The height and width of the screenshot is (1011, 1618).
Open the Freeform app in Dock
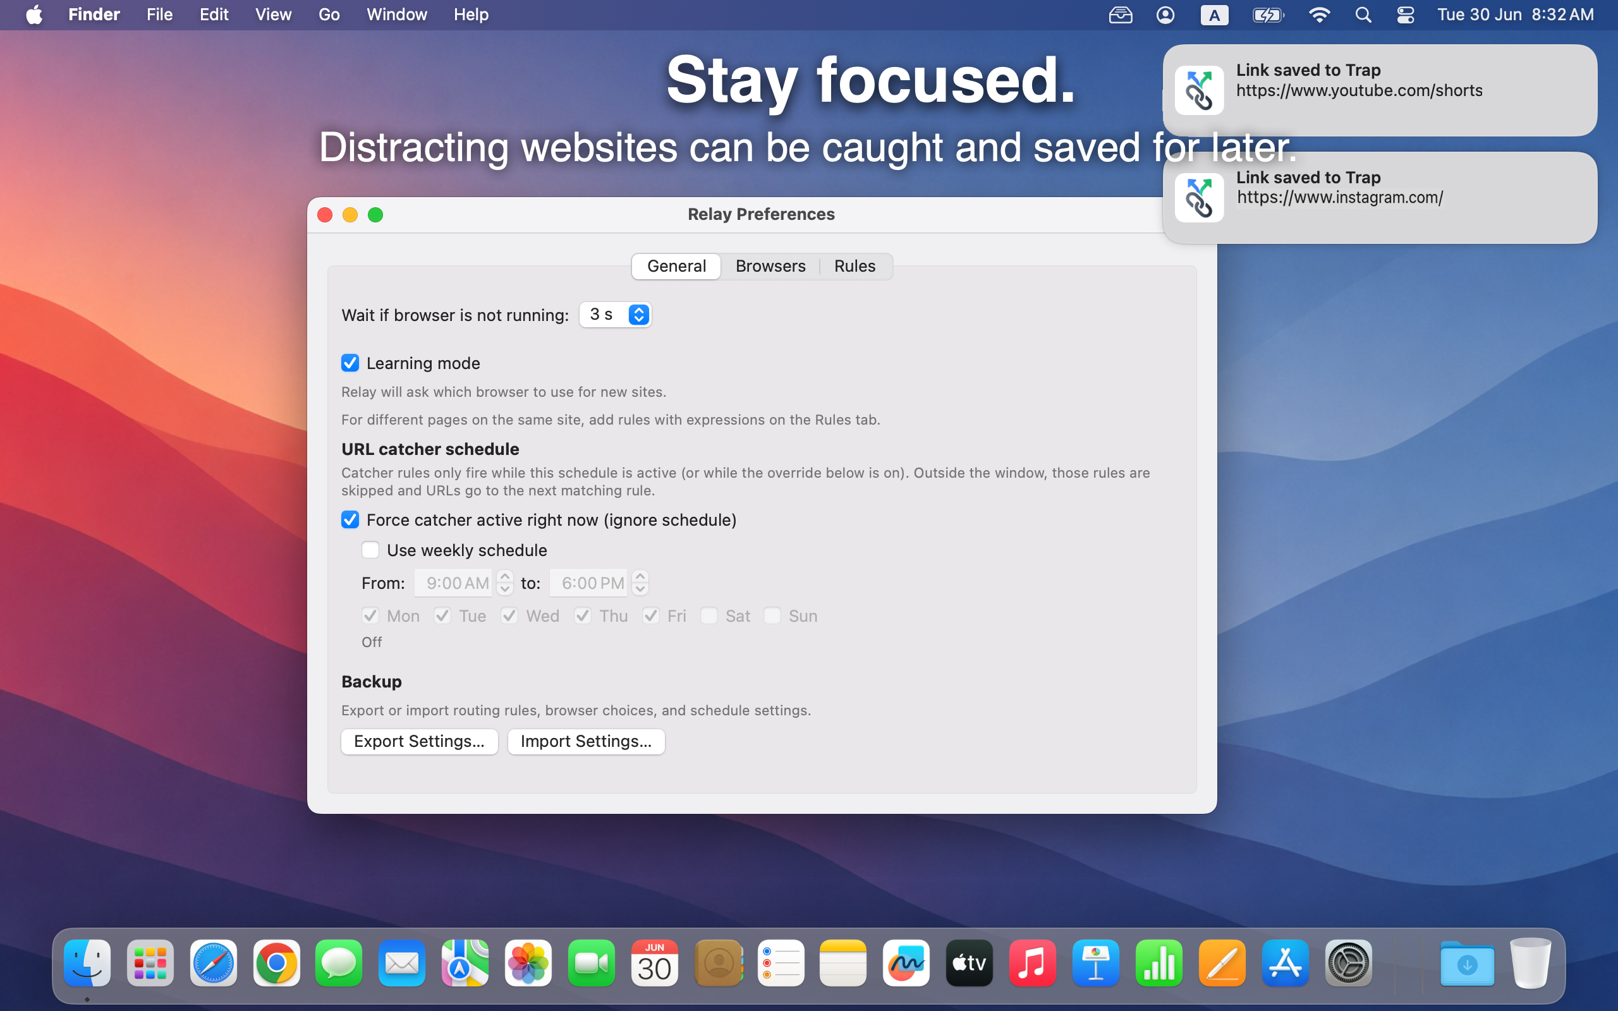click(x=906, y=963)
